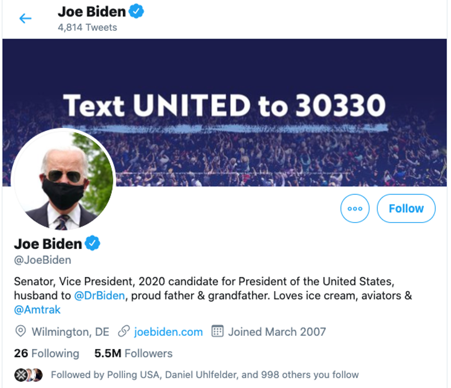This screenshot has width=451, height=388.
Task: Click the @JoeBiden handle text
Action: point(43,260)
